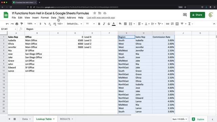The image size is (217, 122).
Task: Open the Lookup Table tab dropdown arrow
Action: click(x=54, y=119)
